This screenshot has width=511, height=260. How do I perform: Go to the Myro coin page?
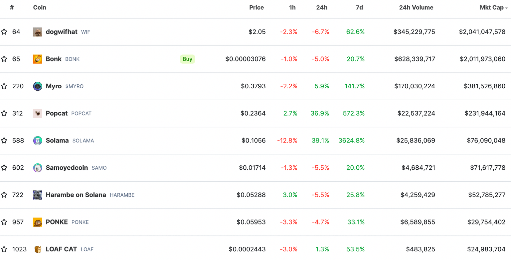tap(54, 86)
